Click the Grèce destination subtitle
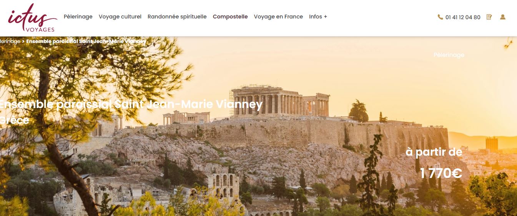This screenshot has height=216, width=517. click(15, 120)
